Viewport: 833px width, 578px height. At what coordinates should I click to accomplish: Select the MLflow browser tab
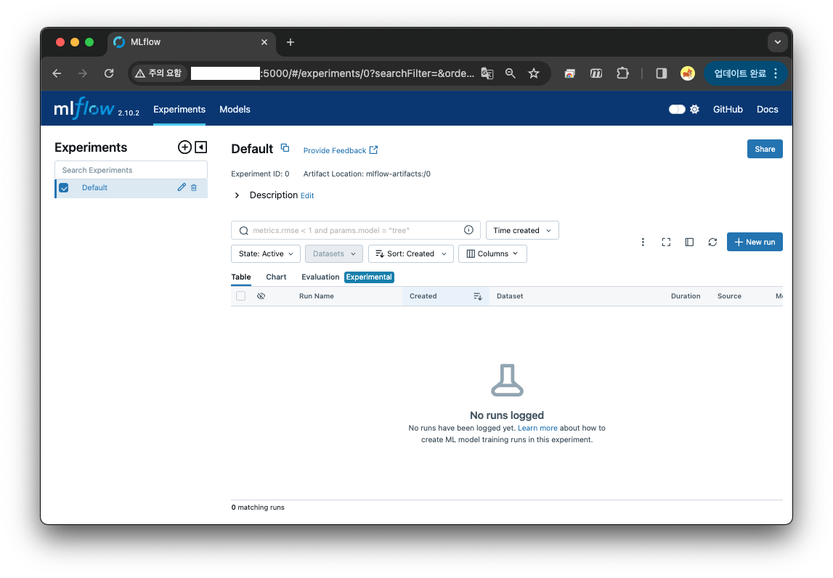pos(191,43)
